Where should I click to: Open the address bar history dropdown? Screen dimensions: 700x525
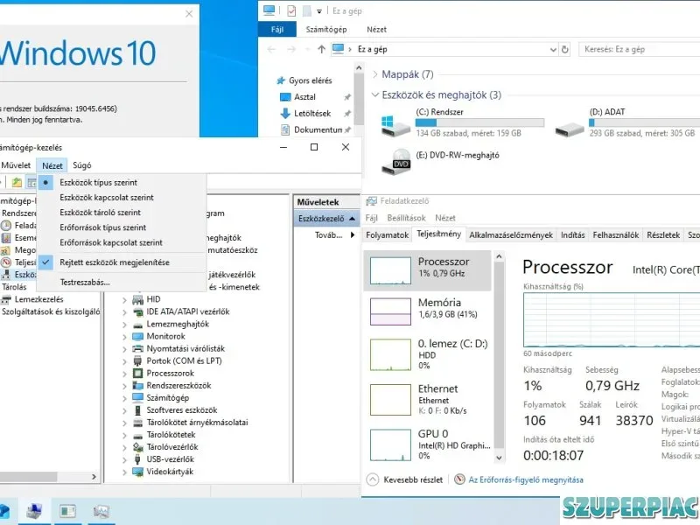553,50
